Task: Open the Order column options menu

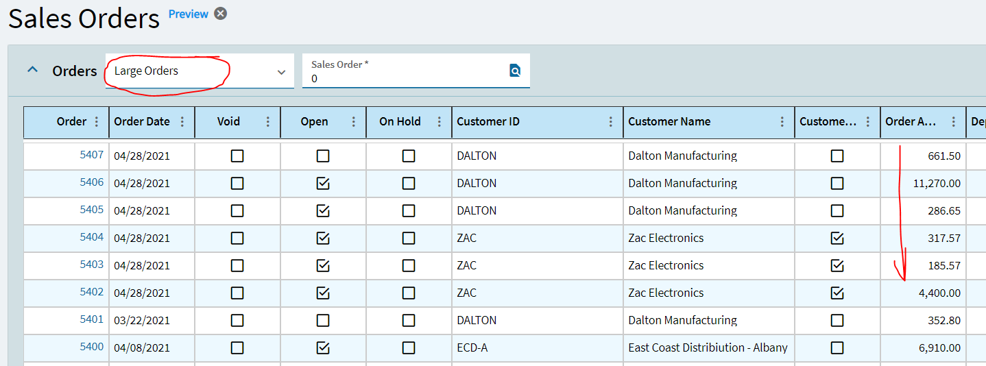Action: 96,122
